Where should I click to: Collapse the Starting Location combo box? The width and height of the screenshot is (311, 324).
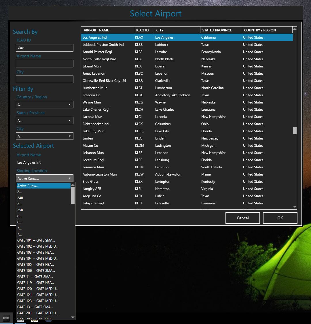45,178
